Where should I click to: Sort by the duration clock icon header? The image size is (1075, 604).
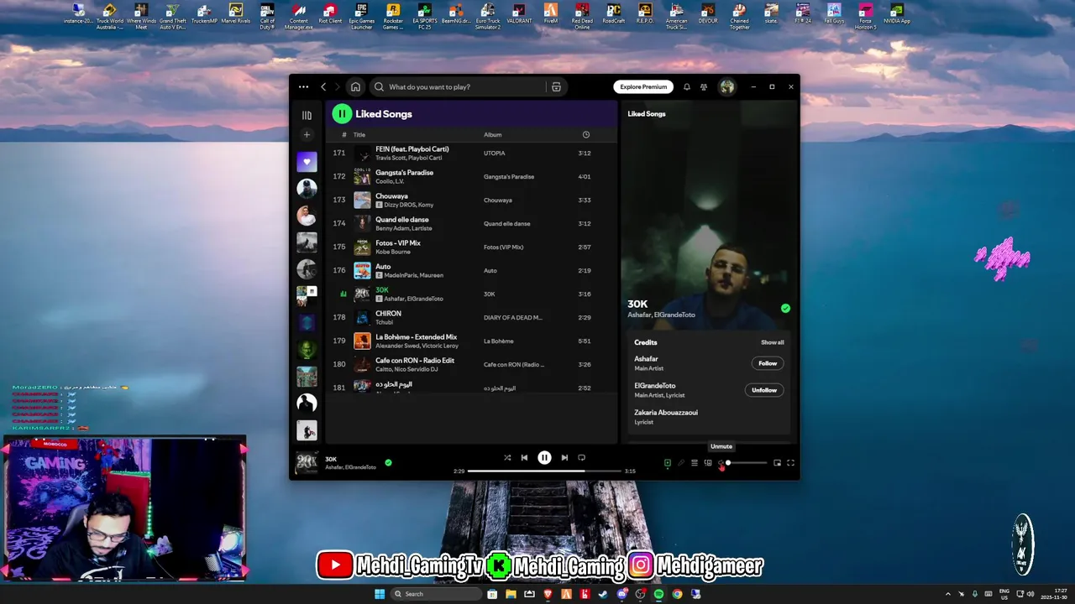(586, 134)
